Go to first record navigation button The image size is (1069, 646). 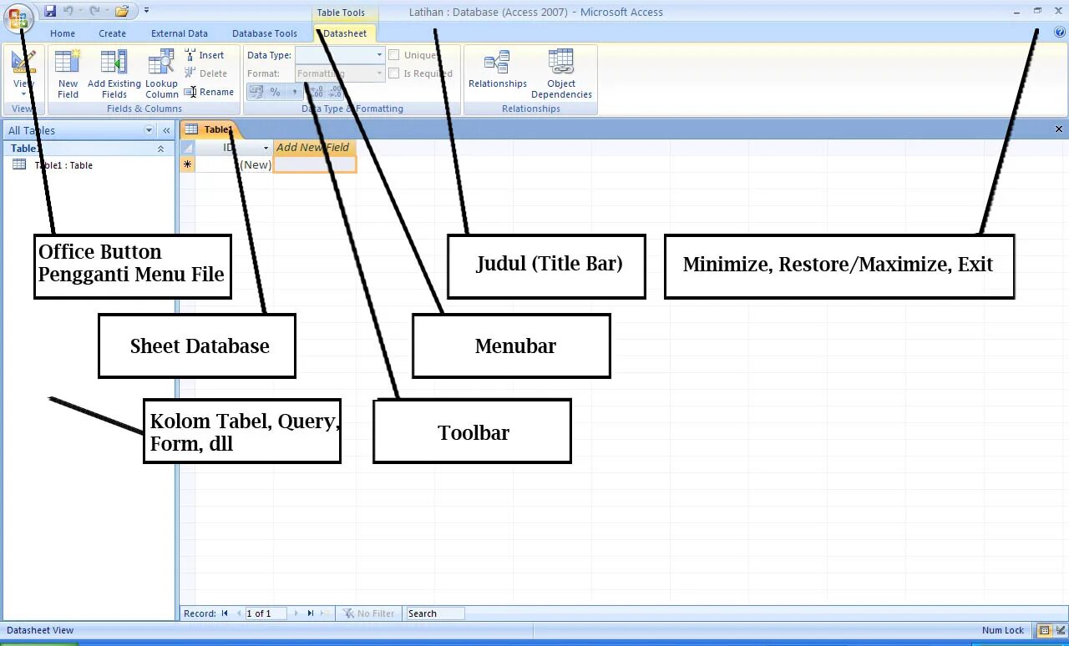pos(225,613)
